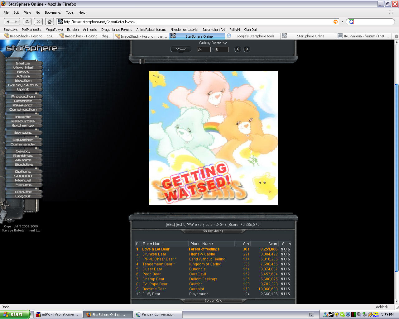Viewport: 399px width, 319px height.
Task: Click the Winamp lightning tray icon
Action: coord(370,314)
